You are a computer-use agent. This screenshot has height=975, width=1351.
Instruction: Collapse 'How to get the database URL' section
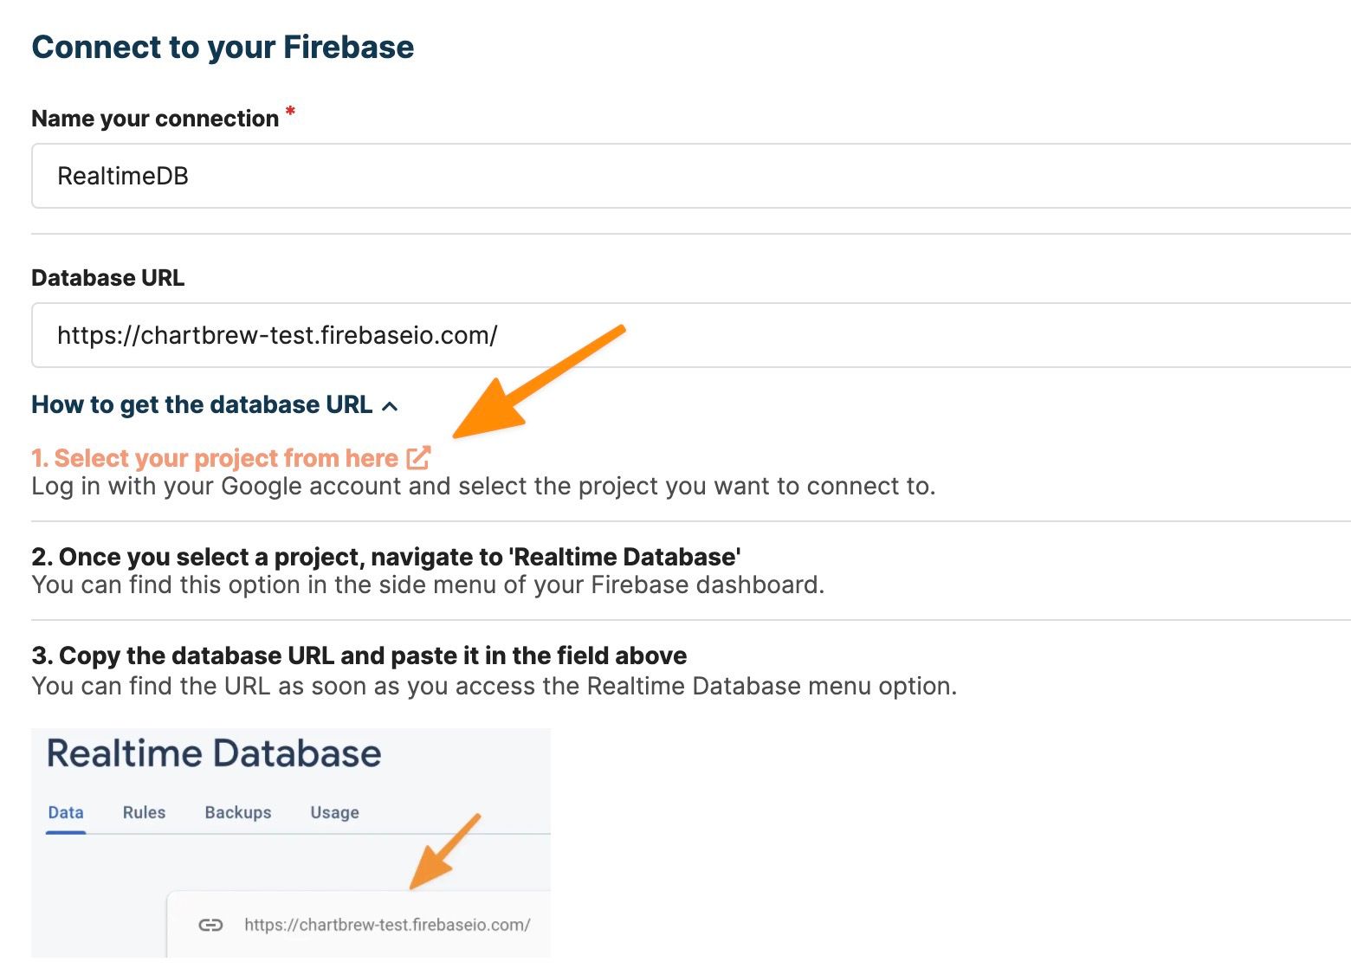coord(203,404)
